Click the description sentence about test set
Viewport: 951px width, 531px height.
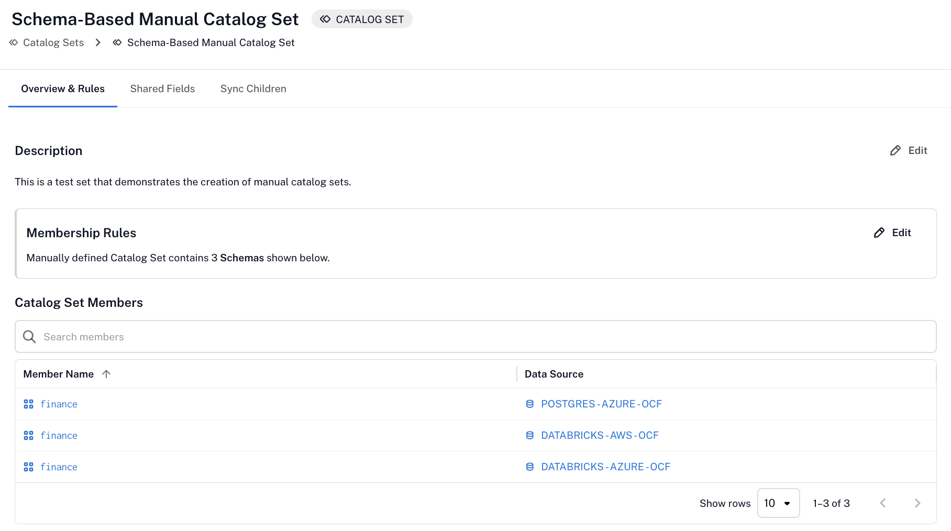pos(183,182)
